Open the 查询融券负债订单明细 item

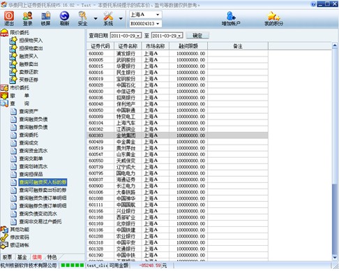(x=43, y=206)
